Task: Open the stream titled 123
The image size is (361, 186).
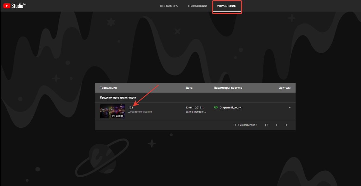Action: tap(131, 108)
